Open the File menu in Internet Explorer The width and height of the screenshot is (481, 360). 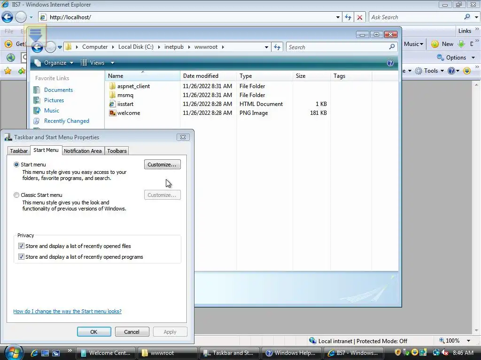coord(9,31)
